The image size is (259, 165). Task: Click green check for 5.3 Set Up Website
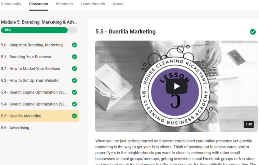click(74, 81)
